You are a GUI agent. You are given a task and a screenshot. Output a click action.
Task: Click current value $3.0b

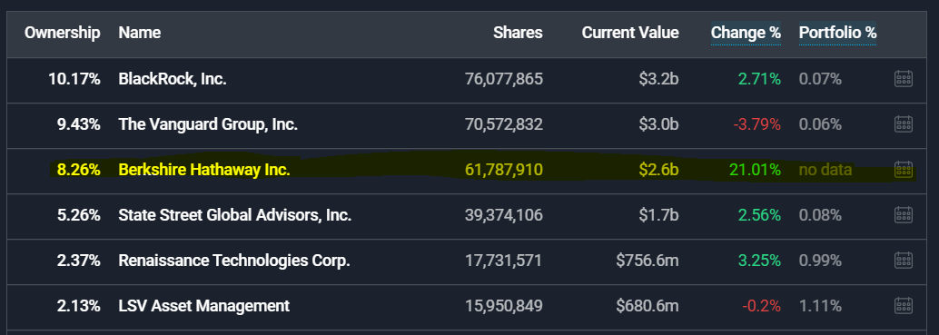click(x=658, y=124)
